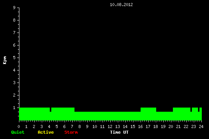Click value 9 on Kp axis
This screenshot has height=139, width=209.
click(x=14, y=8)
